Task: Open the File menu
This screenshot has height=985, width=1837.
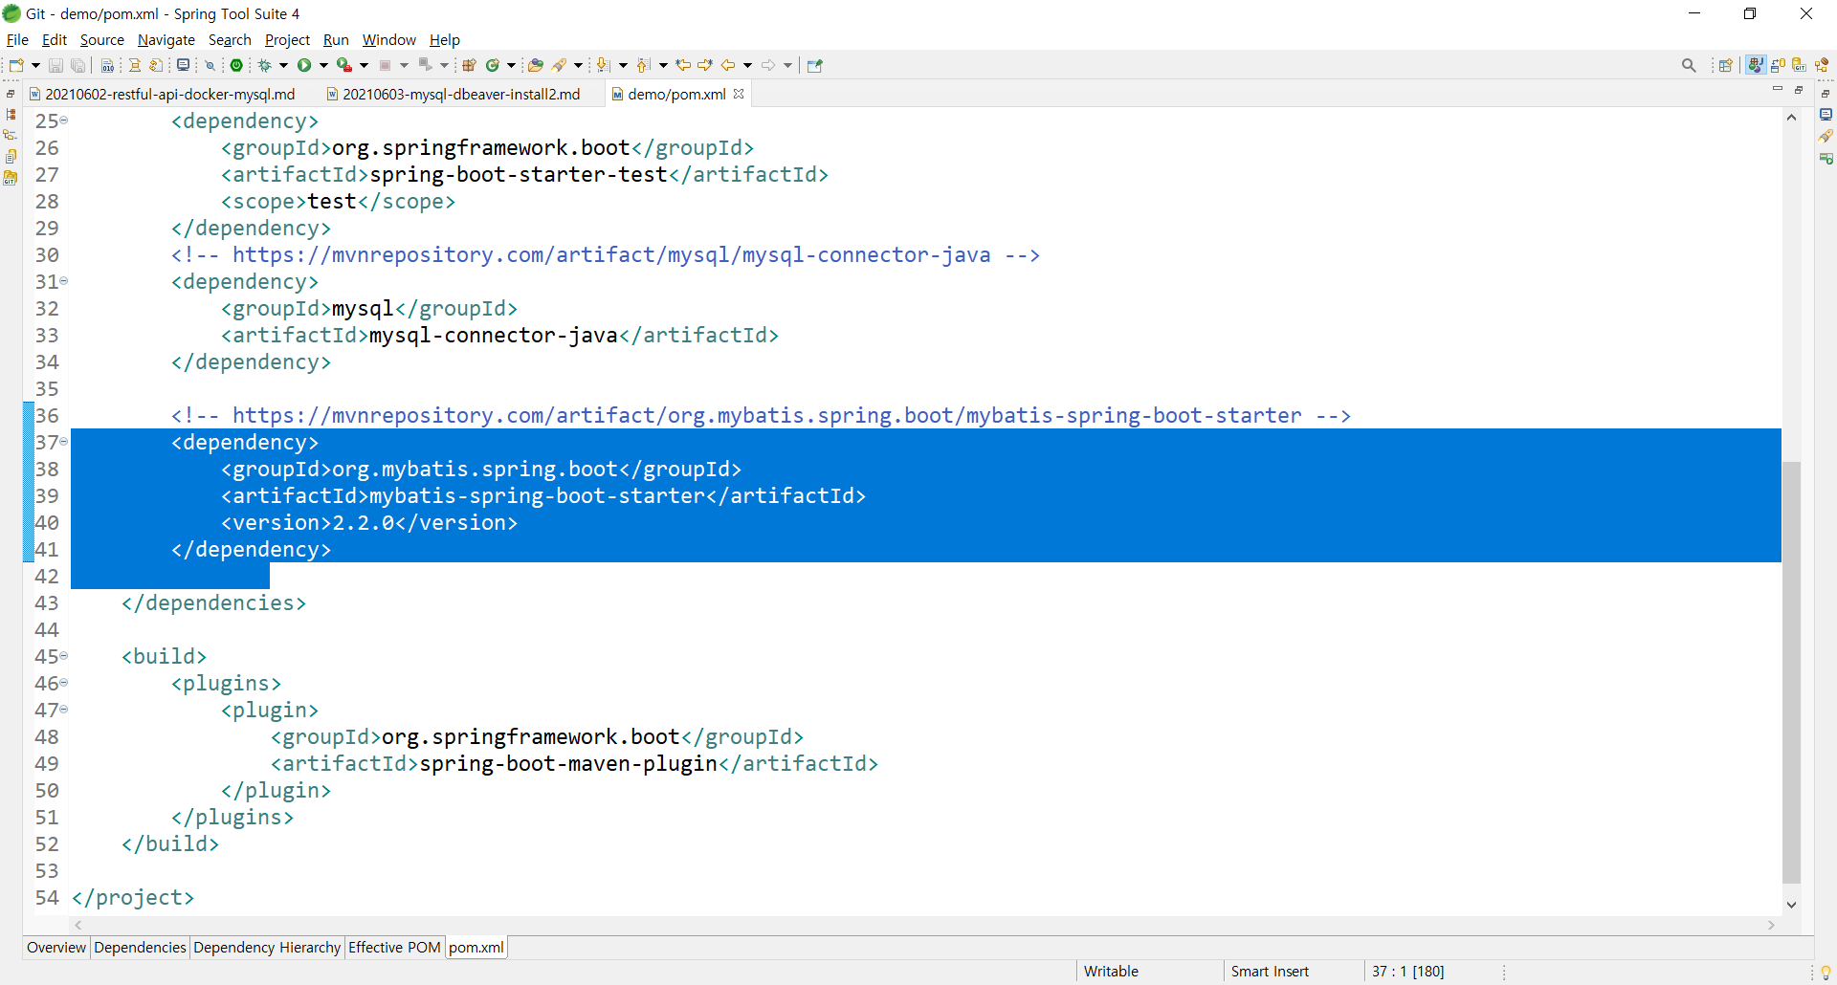Action: [17, 39]
